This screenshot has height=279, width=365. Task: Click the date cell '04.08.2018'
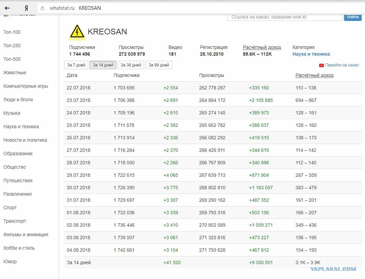79,250
